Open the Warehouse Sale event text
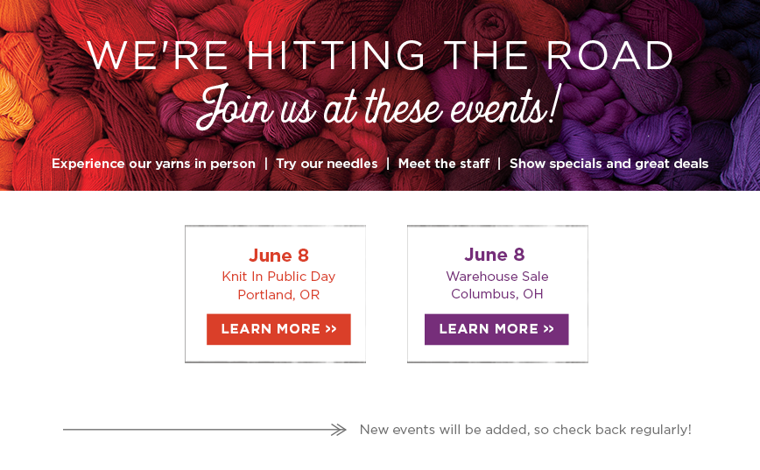Image resolution: width=760 pixels, height=470 pixels. (497, 277)
